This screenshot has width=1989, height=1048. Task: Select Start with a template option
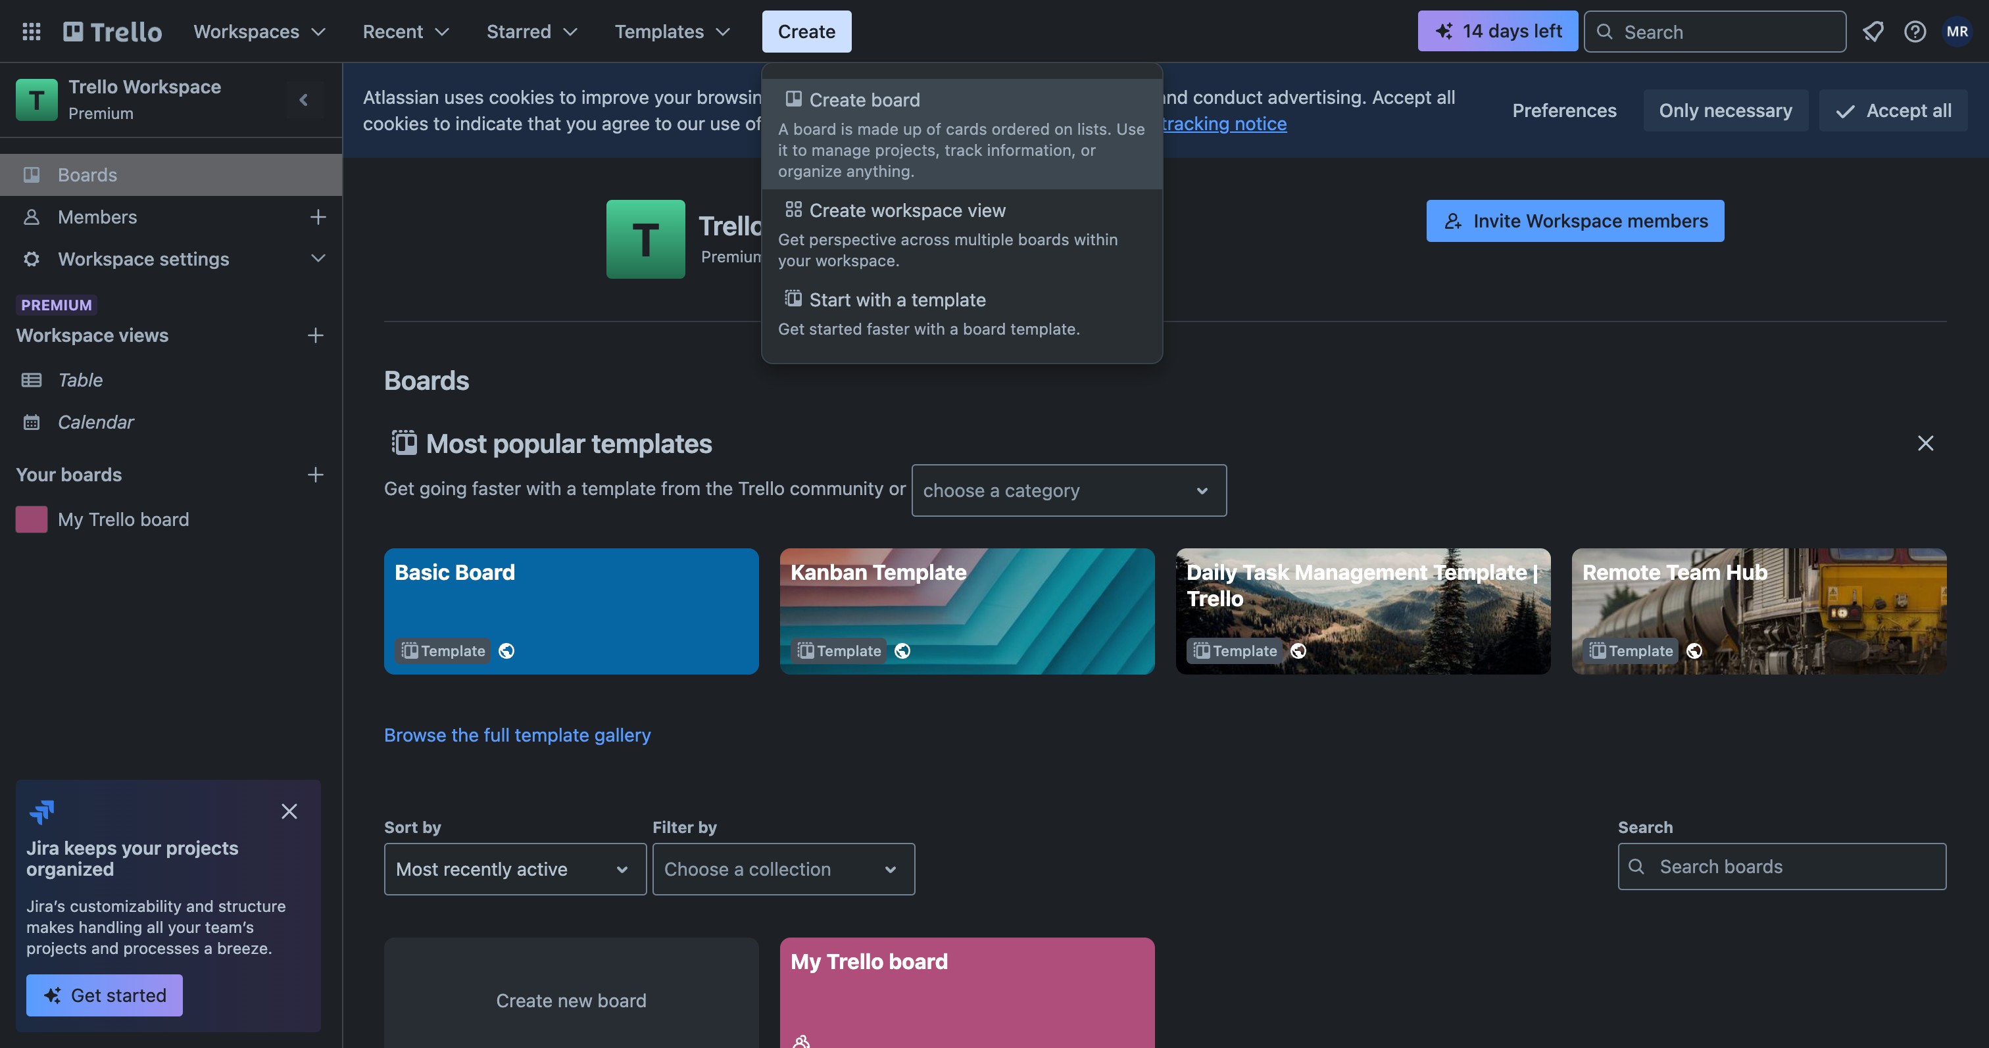[962, 312]
